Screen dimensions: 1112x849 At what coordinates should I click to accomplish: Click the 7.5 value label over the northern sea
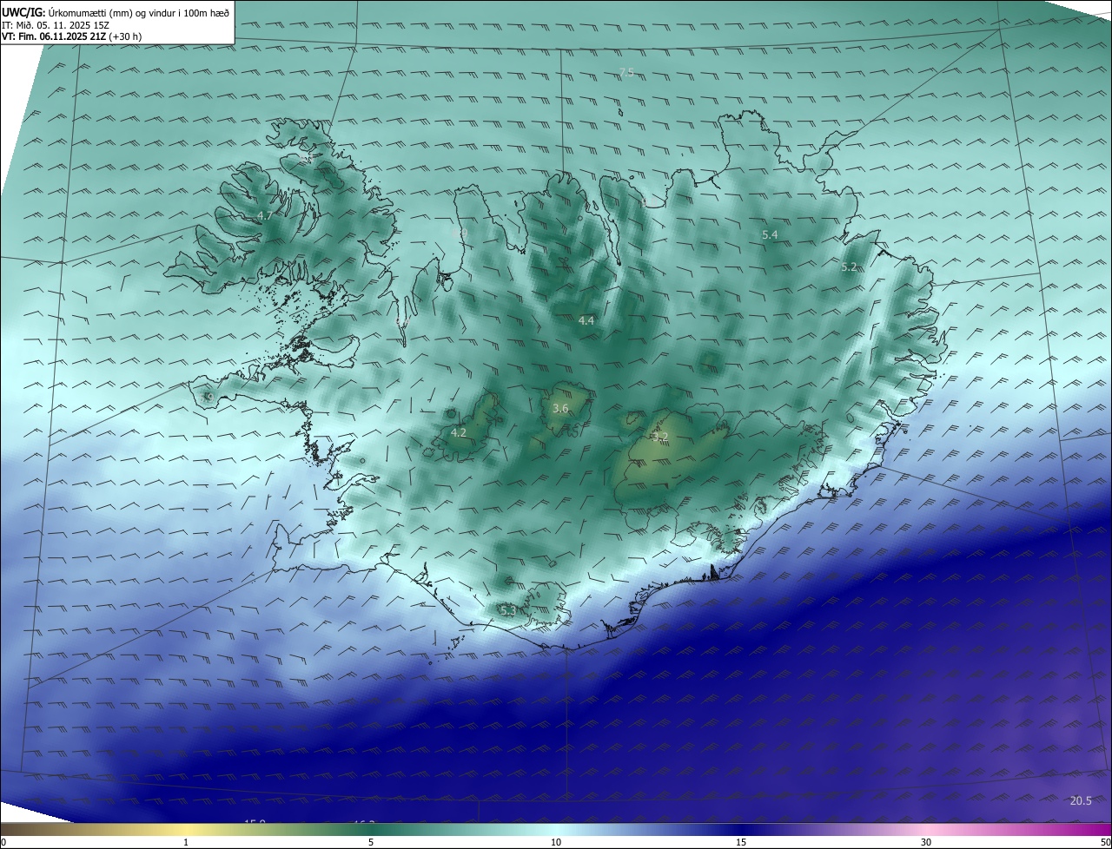[x=626, y=72]
